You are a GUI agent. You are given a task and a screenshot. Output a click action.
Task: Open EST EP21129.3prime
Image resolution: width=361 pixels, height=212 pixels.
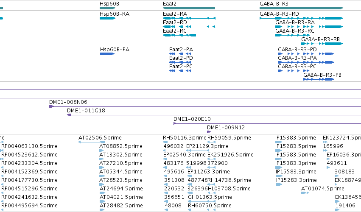[207, 146]
